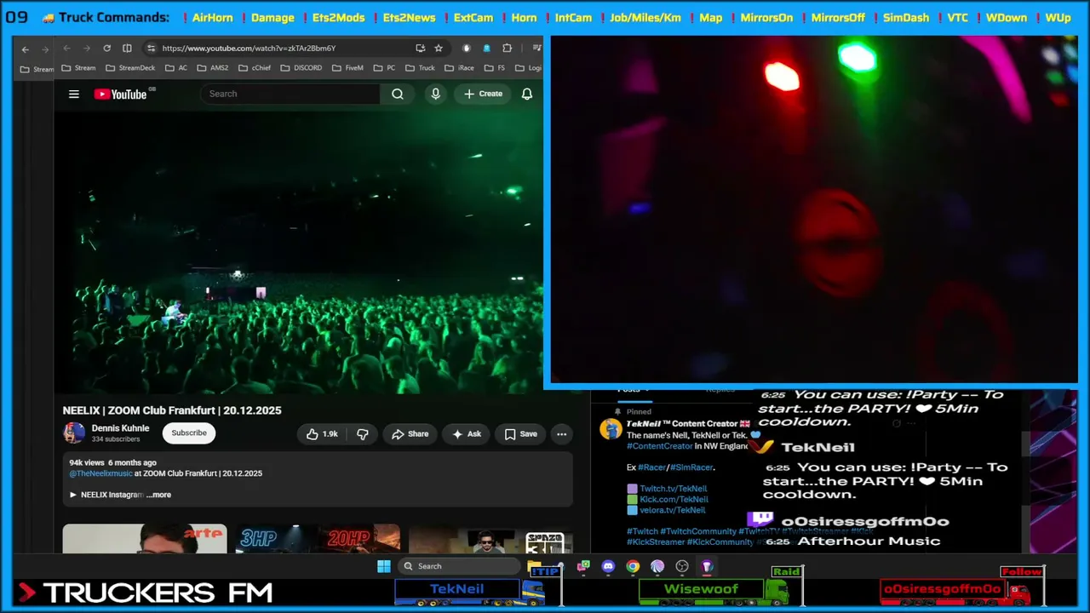Screen dimensions: 1090x613
Task: Save the video with the Save button
Action: point(520,434)
